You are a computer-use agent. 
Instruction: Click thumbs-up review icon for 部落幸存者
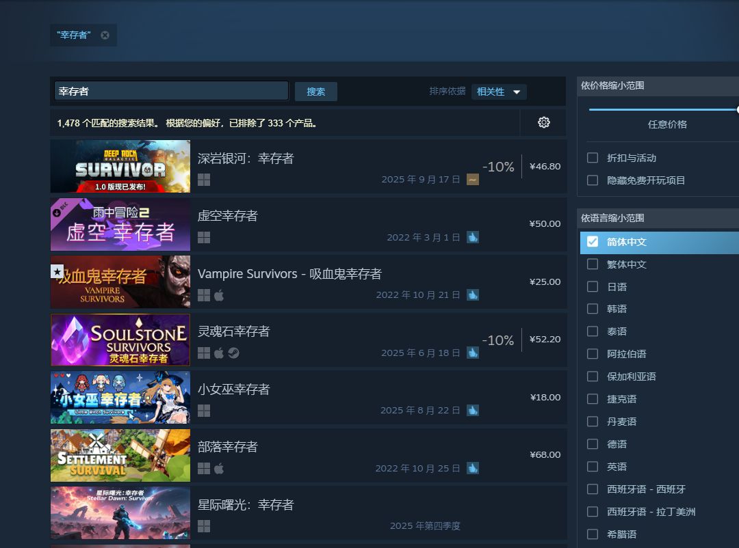[x=473, y=468]
